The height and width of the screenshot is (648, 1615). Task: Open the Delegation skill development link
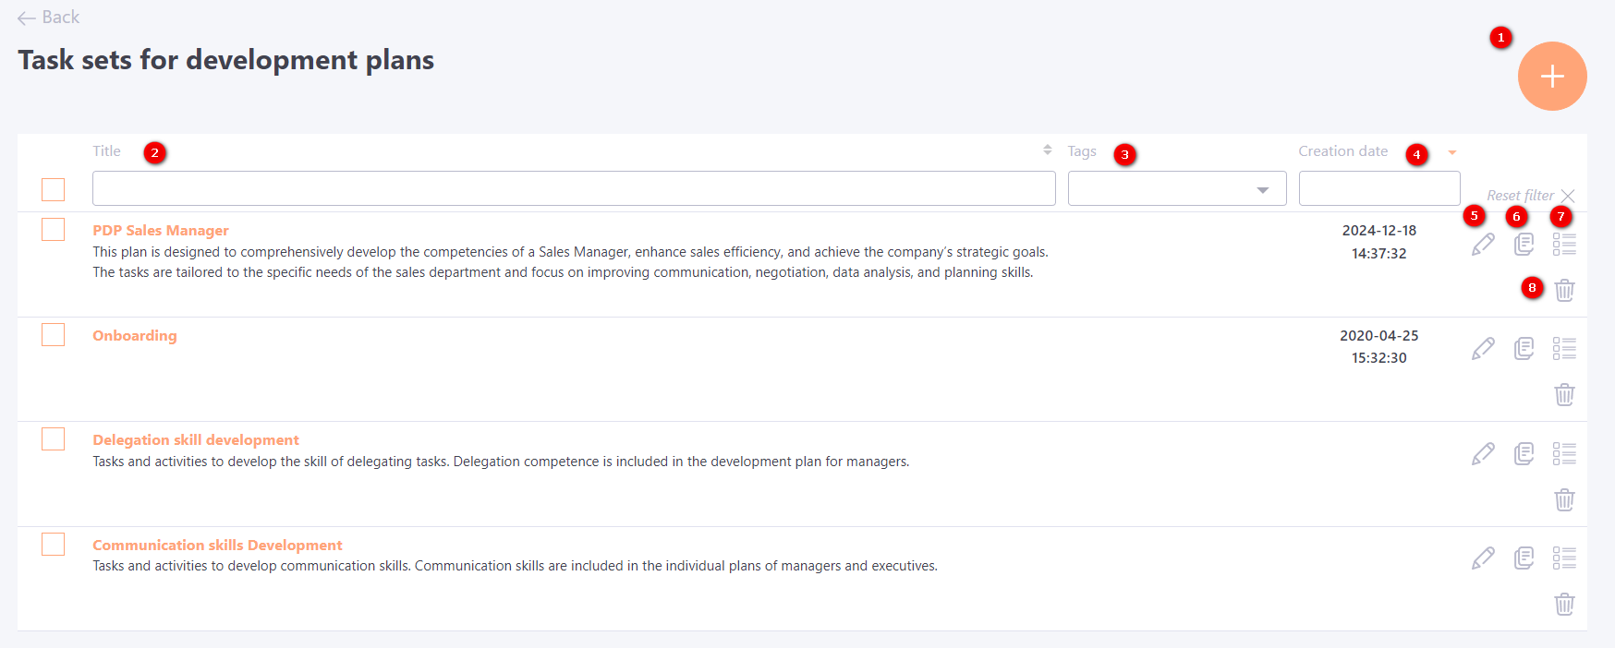pyautogui.click(x=196, y=440)
